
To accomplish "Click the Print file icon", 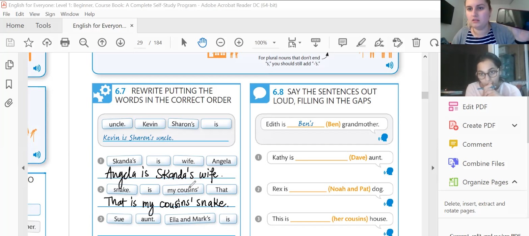I will (65, 42).
